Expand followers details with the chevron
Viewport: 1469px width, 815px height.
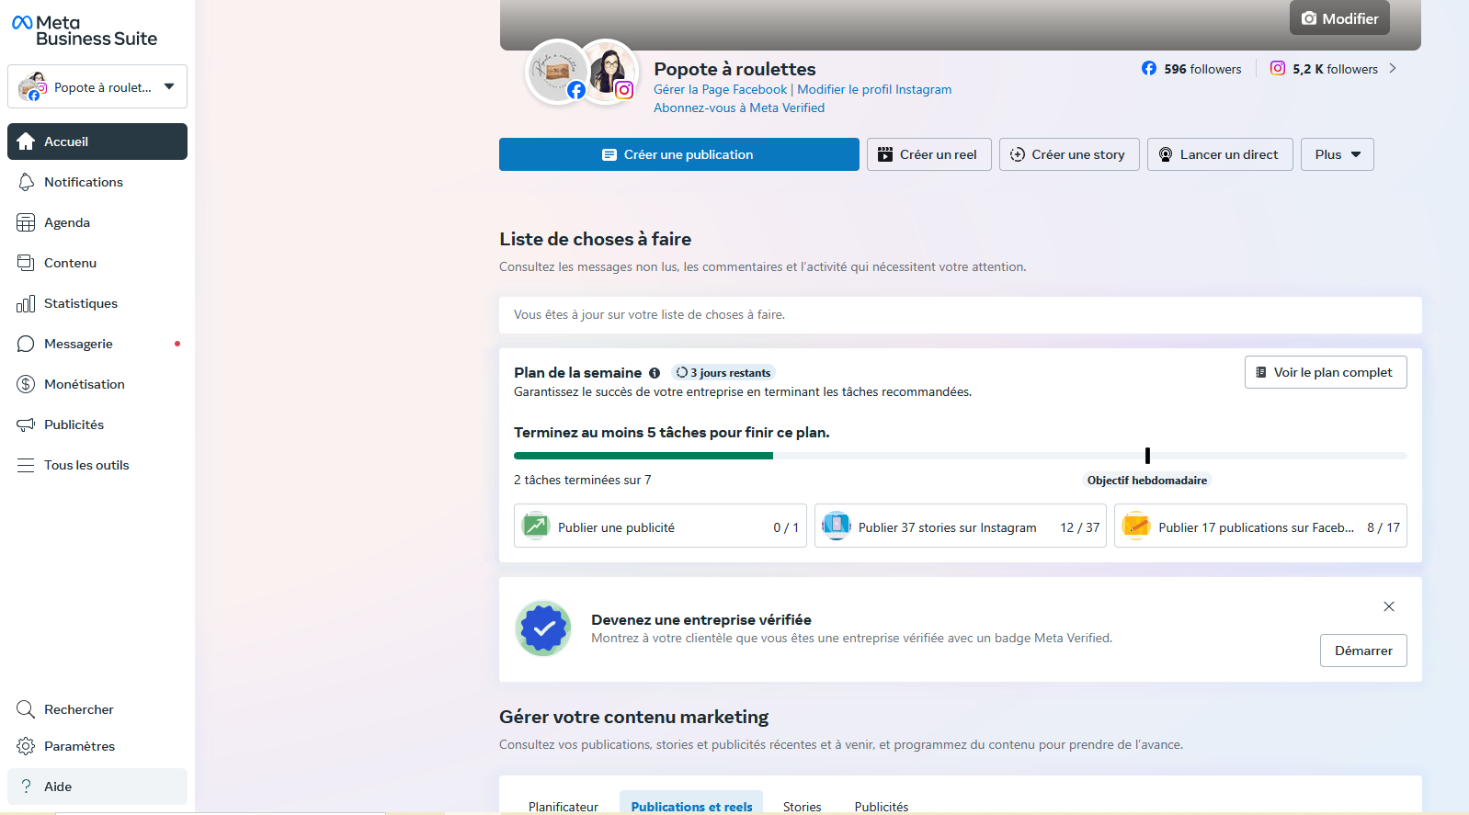(x=1393, y=68)
